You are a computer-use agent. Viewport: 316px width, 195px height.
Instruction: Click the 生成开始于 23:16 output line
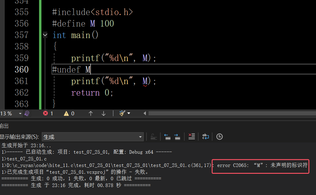point(26,145)
